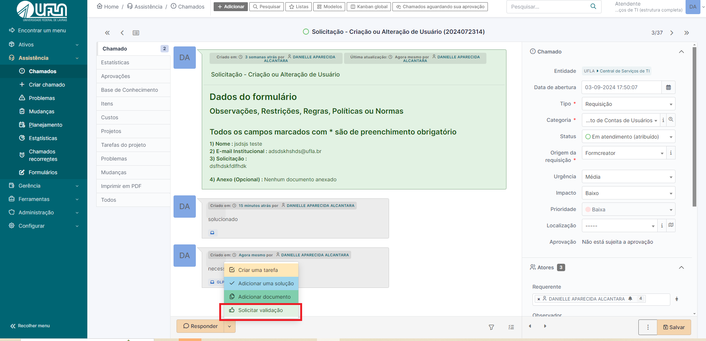This screenshot has height=341, width=706.
Task: Open the Estatísticas ticket tab
Action: (133, 62)
